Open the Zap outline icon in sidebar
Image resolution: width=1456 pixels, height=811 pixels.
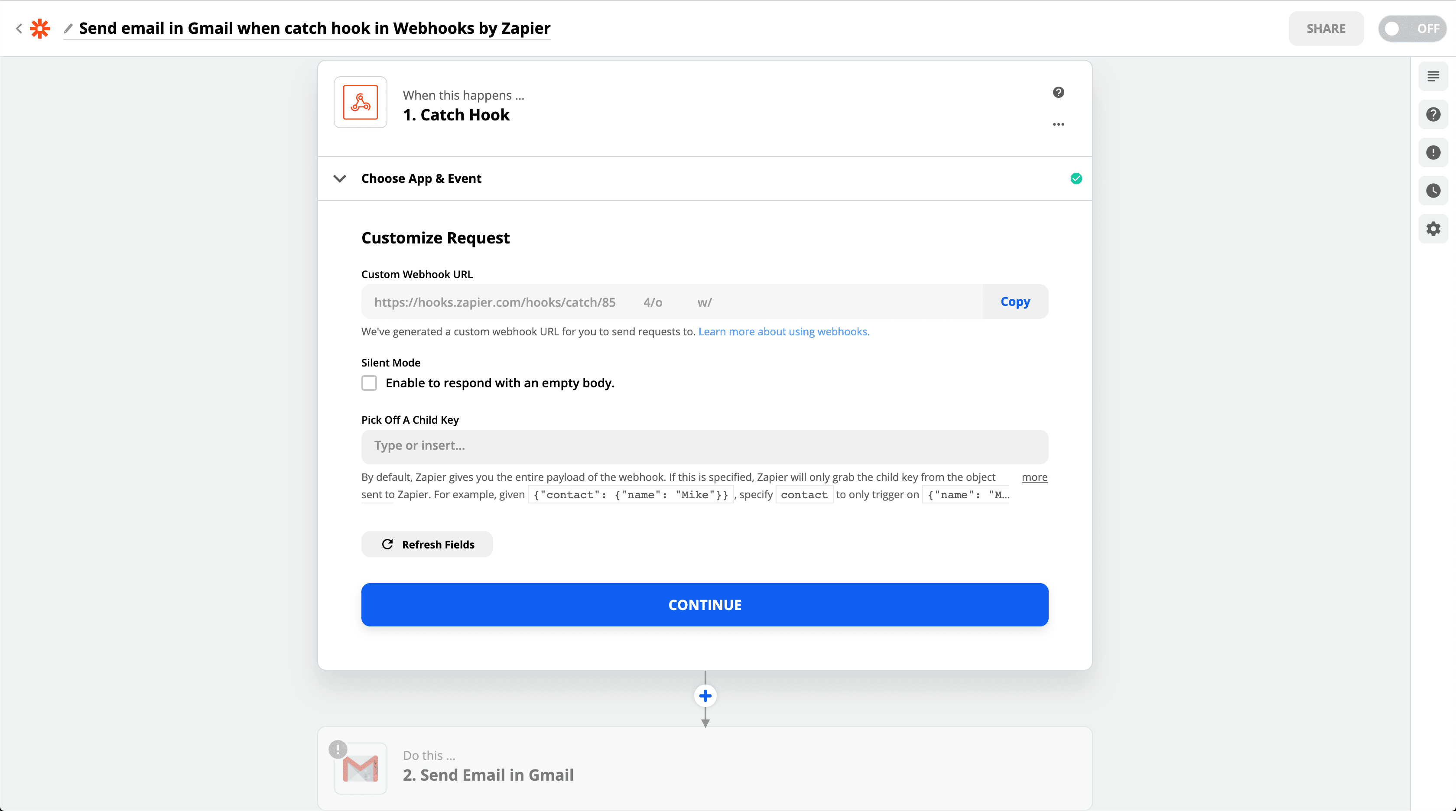[1433, 76]
